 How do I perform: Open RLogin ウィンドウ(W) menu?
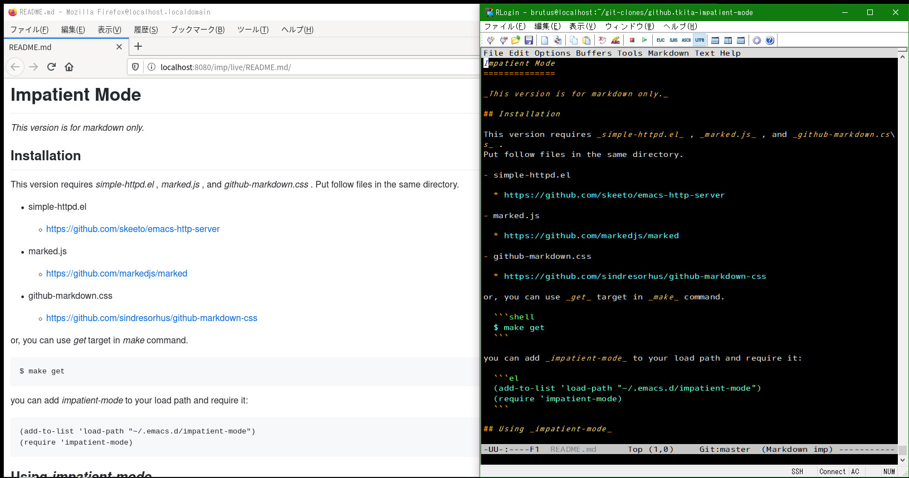pyautogui.click(x=630, y=26)
